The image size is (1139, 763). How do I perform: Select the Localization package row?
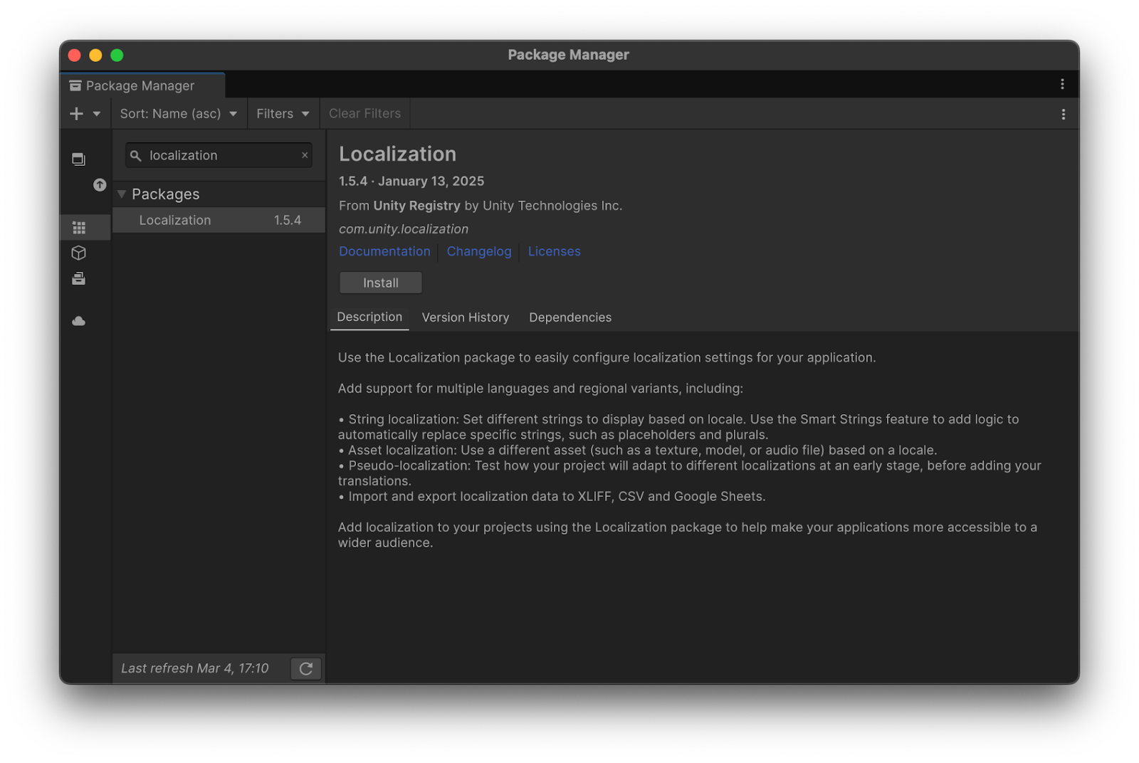click(x=219, y=221)
